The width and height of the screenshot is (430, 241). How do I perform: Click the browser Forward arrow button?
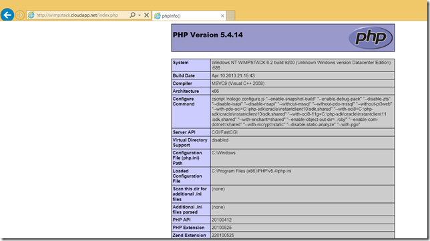click(x=20, y=15)
